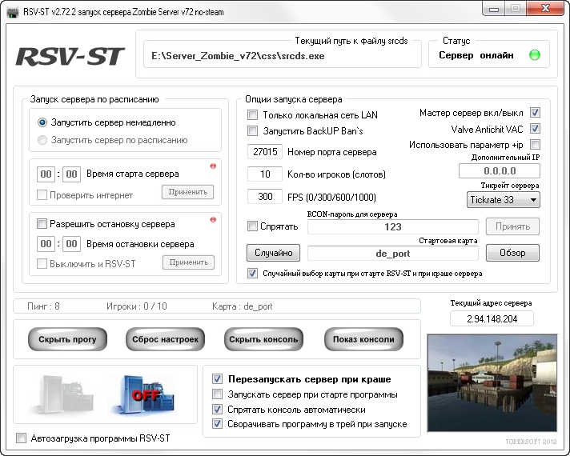Screen dimensions: 570x456
Task: Open the Tickrate 33 dropdown
Action: pyautogui.click(x=503, y=200)
